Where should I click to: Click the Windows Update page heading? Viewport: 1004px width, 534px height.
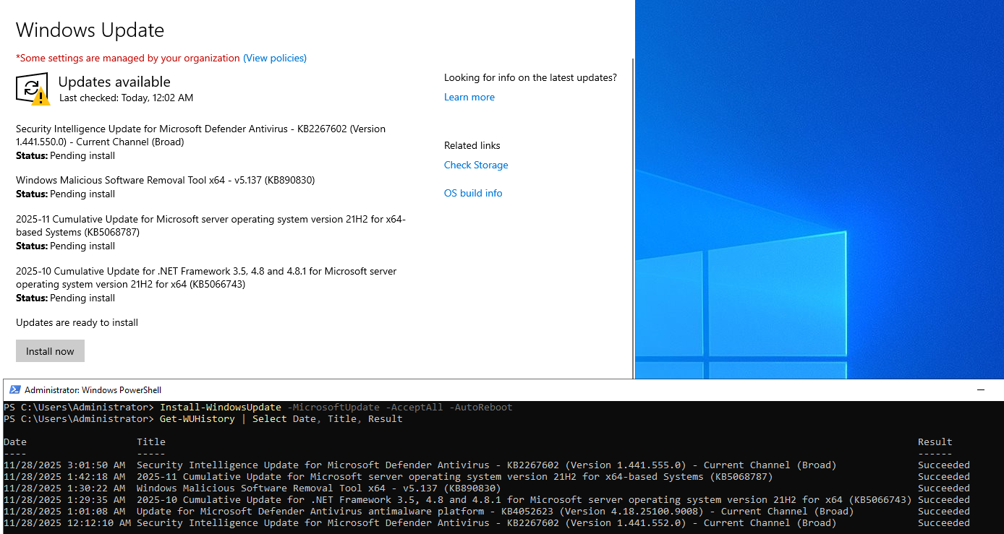pyautogui.click(x=90, y=30)
